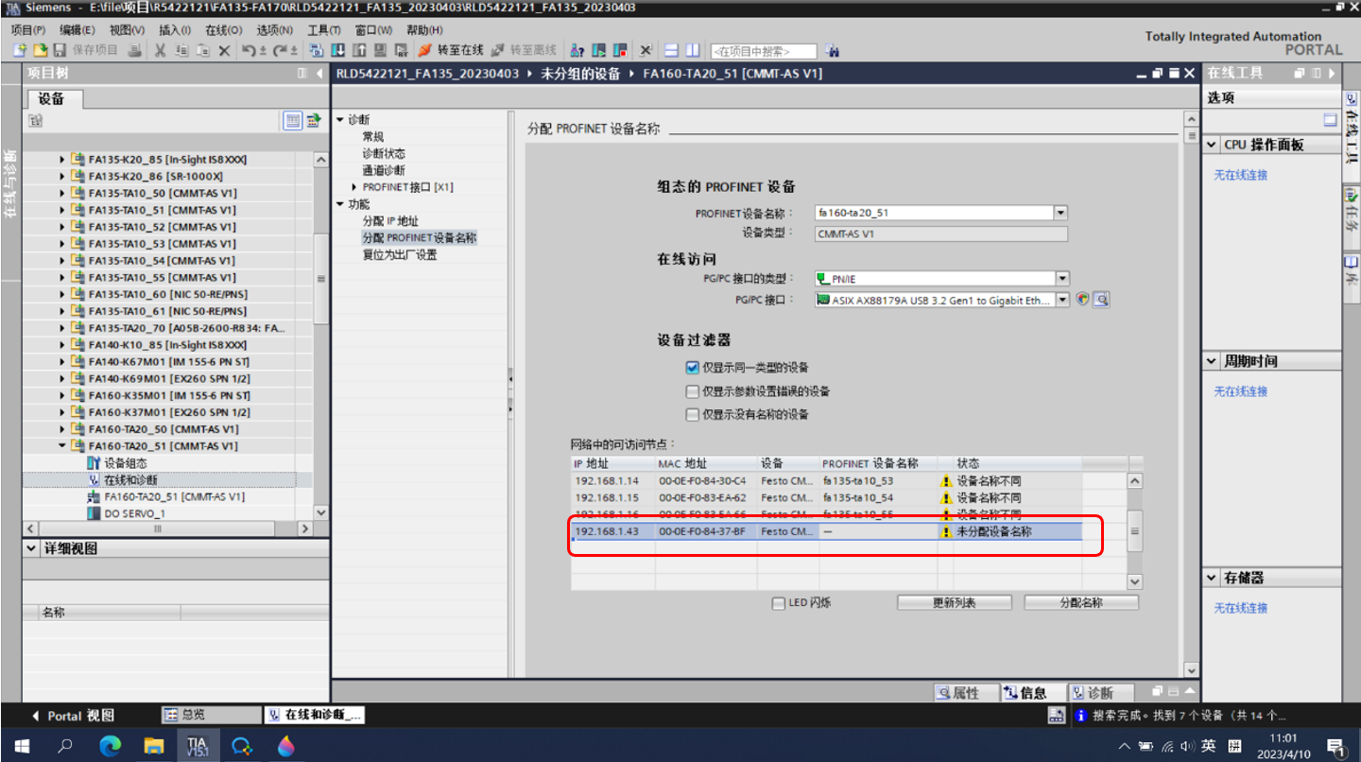Click the 分配名称 button
This screenshot has width=1361, height=762.
click(1081, 603)
